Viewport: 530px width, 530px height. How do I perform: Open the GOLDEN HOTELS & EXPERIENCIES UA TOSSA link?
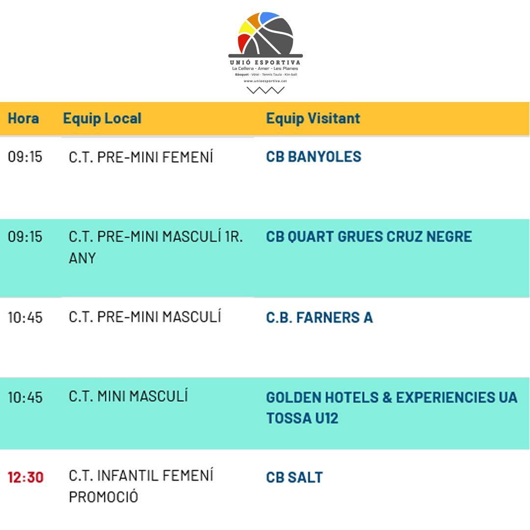tap(391, 407)
